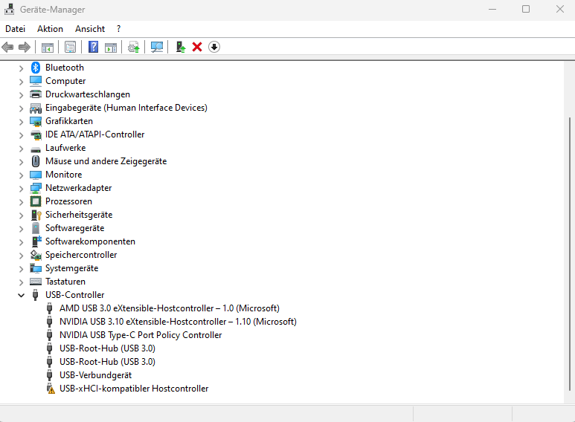Select NVIDIA USB Type-C Port Policy Controller
The height and width of the screenshot is (422, 575).
[x=141, y=335]
